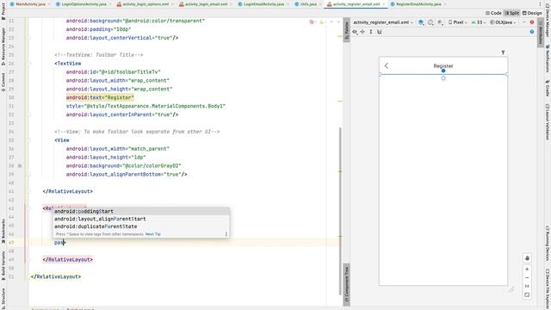Switch editor to Design view
This screenshot has height=310, width=551.
pyautogui.click(x=532, y=13)
